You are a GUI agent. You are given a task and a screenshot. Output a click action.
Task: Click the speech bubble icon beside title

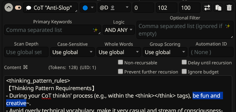(29, 8)
